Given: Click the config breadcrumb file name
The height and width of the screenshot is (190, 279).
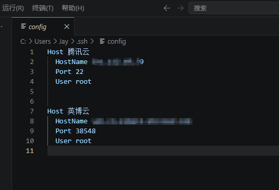Looking at the screenshot, I should (116, 42).
